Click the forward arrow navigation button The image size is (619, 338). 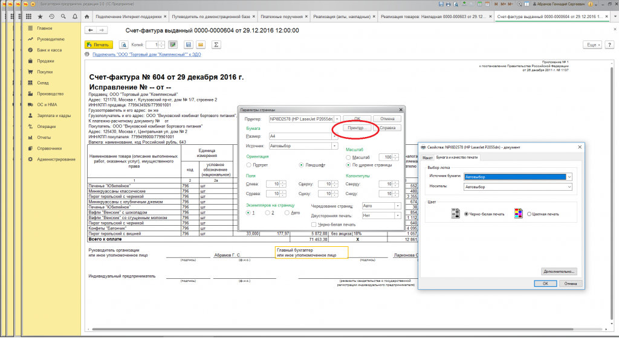[102, 30]
